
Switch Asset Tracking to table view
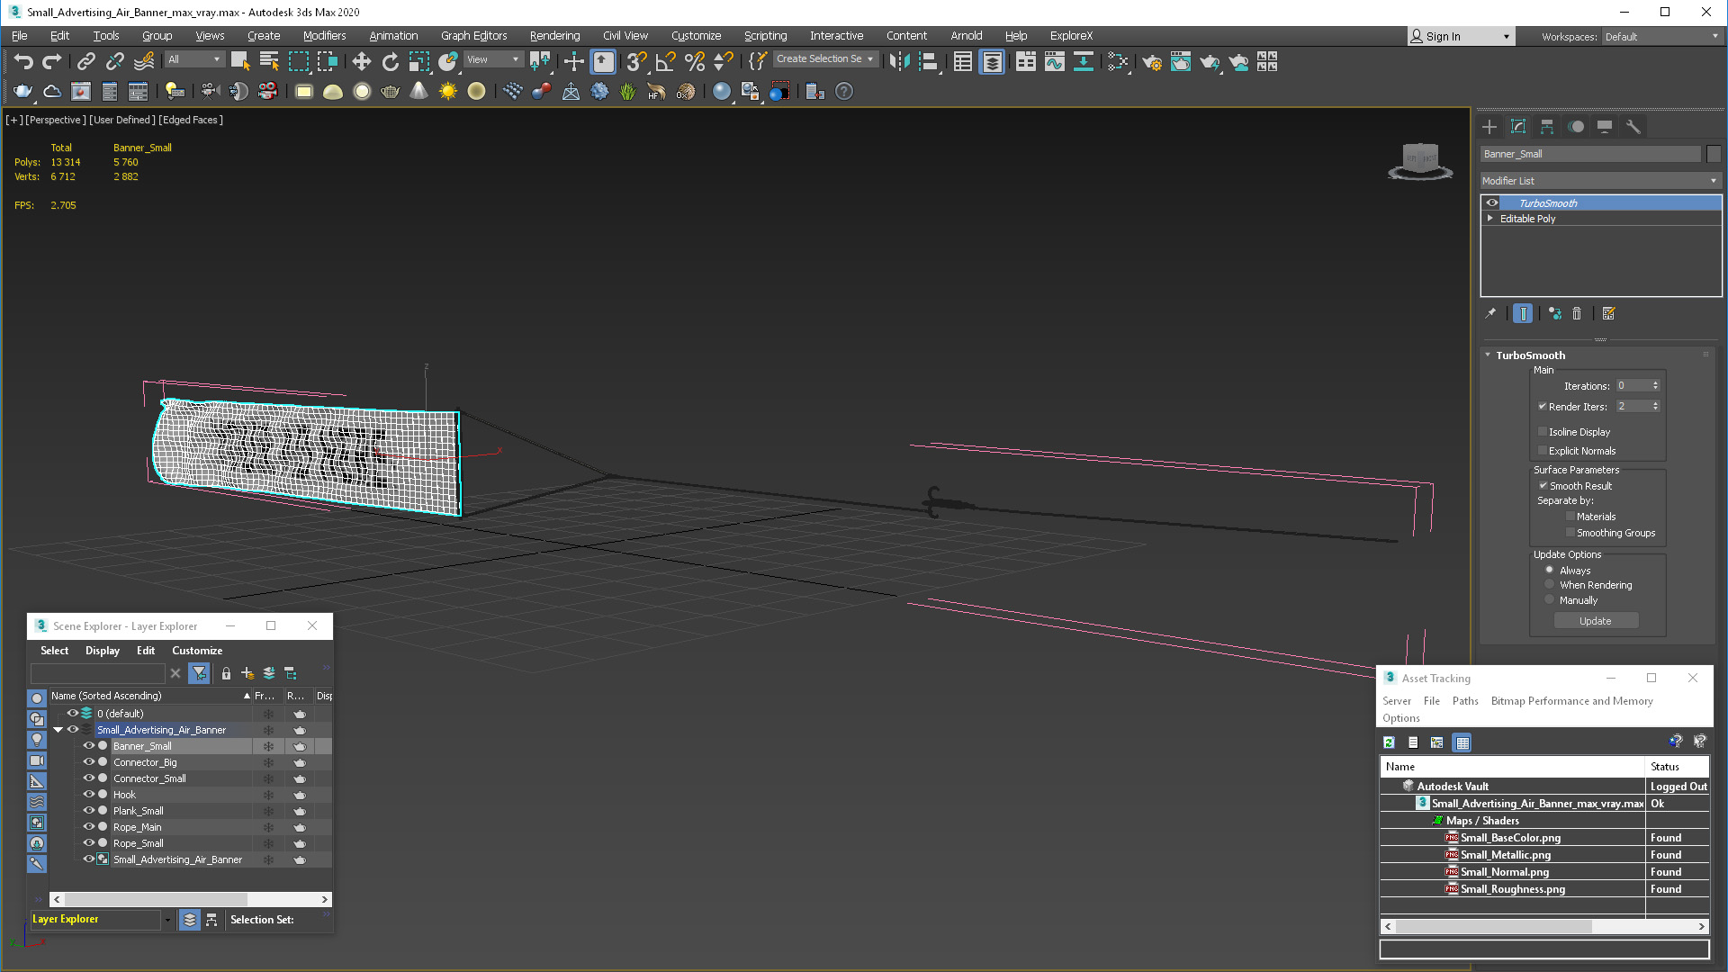tap(1462, 742)
